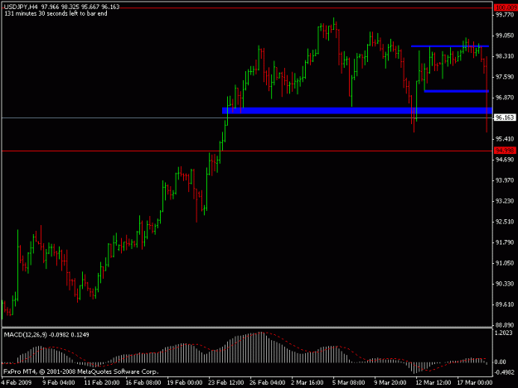Click the '26 Feb 04:00' time label
The image size is (518, 388).
[267, 382]
